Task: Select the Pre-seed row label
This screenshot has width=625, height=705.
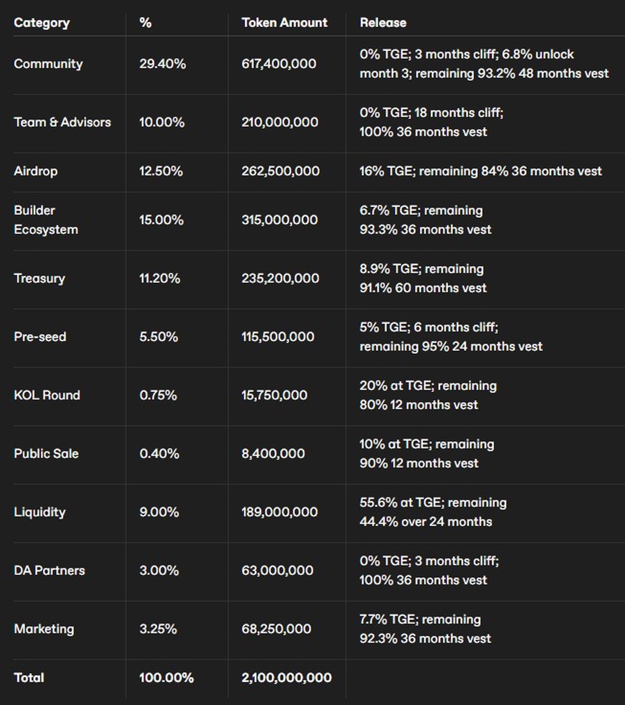Action: 40,337
